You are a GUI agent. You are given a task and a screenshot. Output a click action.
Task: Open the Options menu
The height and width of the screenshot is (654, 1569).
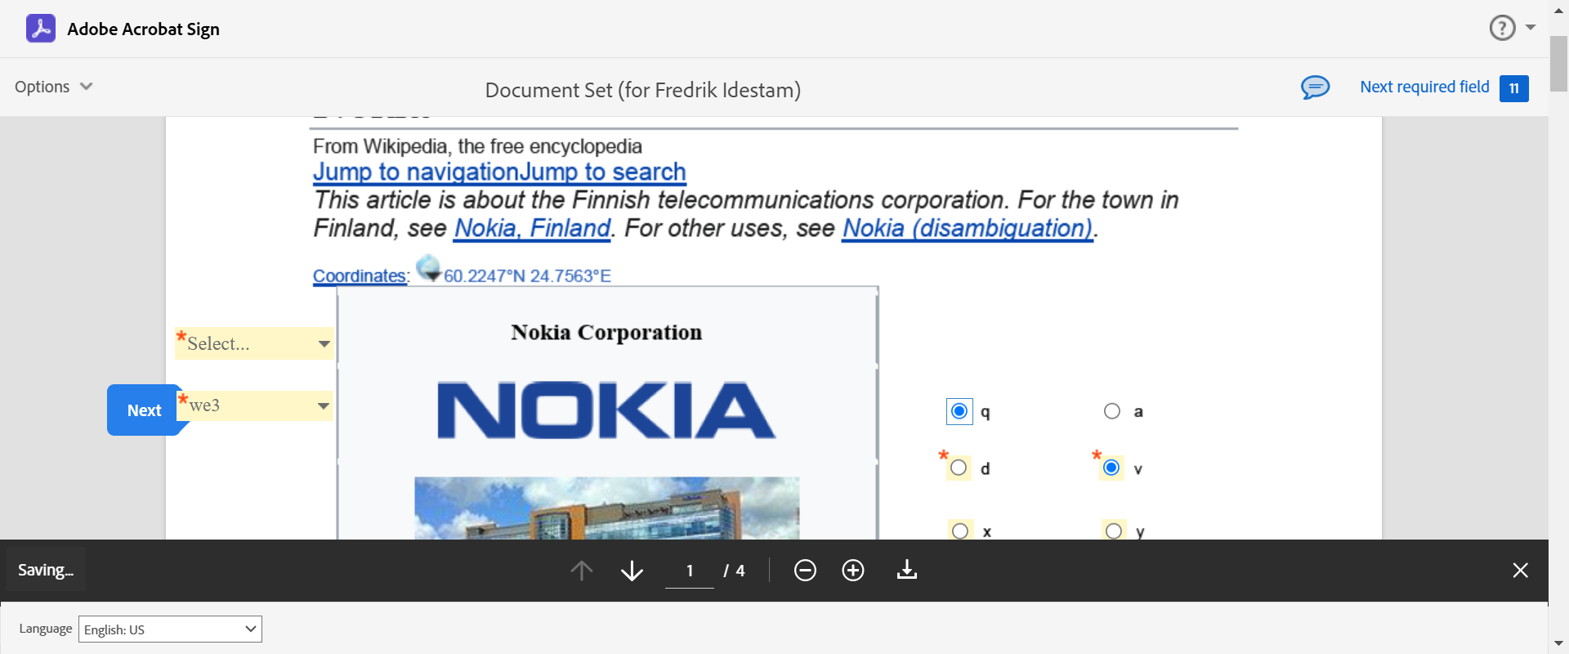(54, 87)
